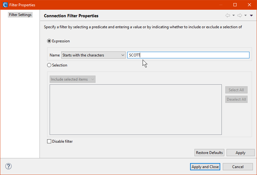Enable the Disable filter checkbox
The image size is (257, 175).
(x=49, y=141)
